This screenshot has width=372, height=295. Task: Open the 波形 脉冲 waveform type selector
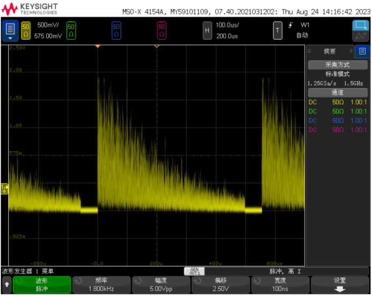(42, 285)
